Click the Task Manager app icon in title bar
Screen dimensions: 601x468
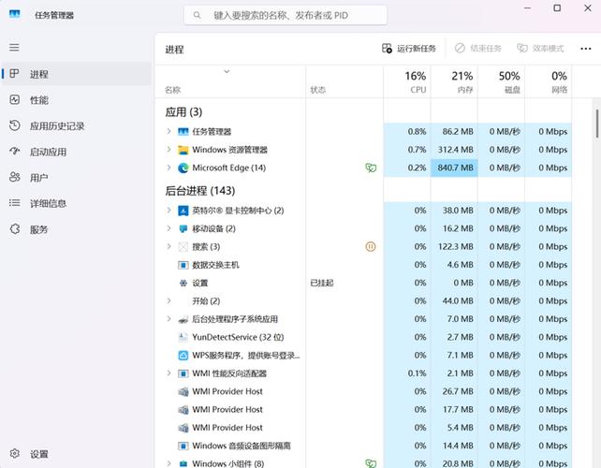[x=15, y=15]
